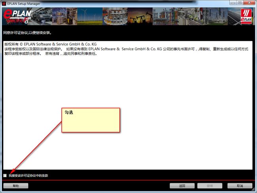The height and width of the screenshot is (193, 257).
Task: Click the 帮助 (Help) button
Action: (16, 186)
